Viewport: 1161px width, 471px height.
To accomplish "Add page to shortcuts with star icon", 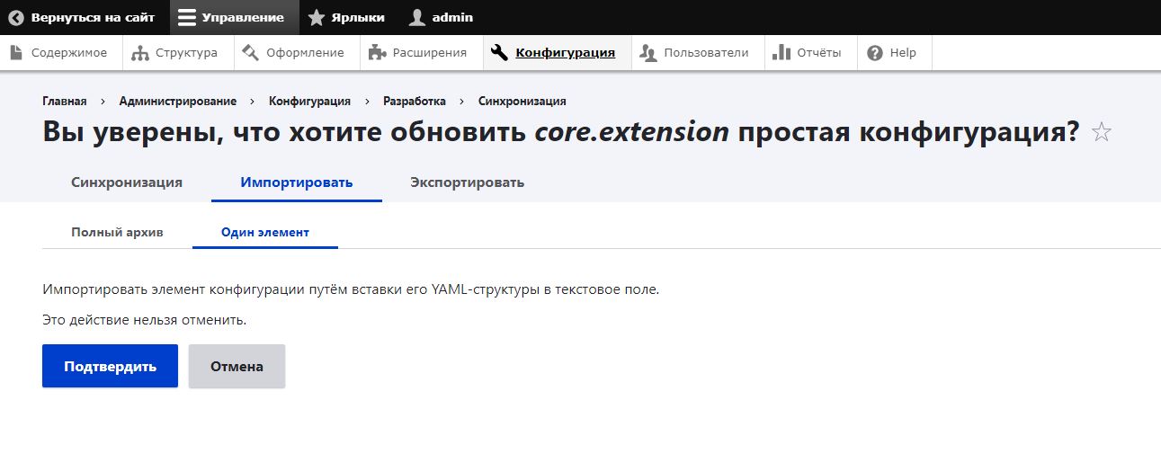I will 1102,133.
